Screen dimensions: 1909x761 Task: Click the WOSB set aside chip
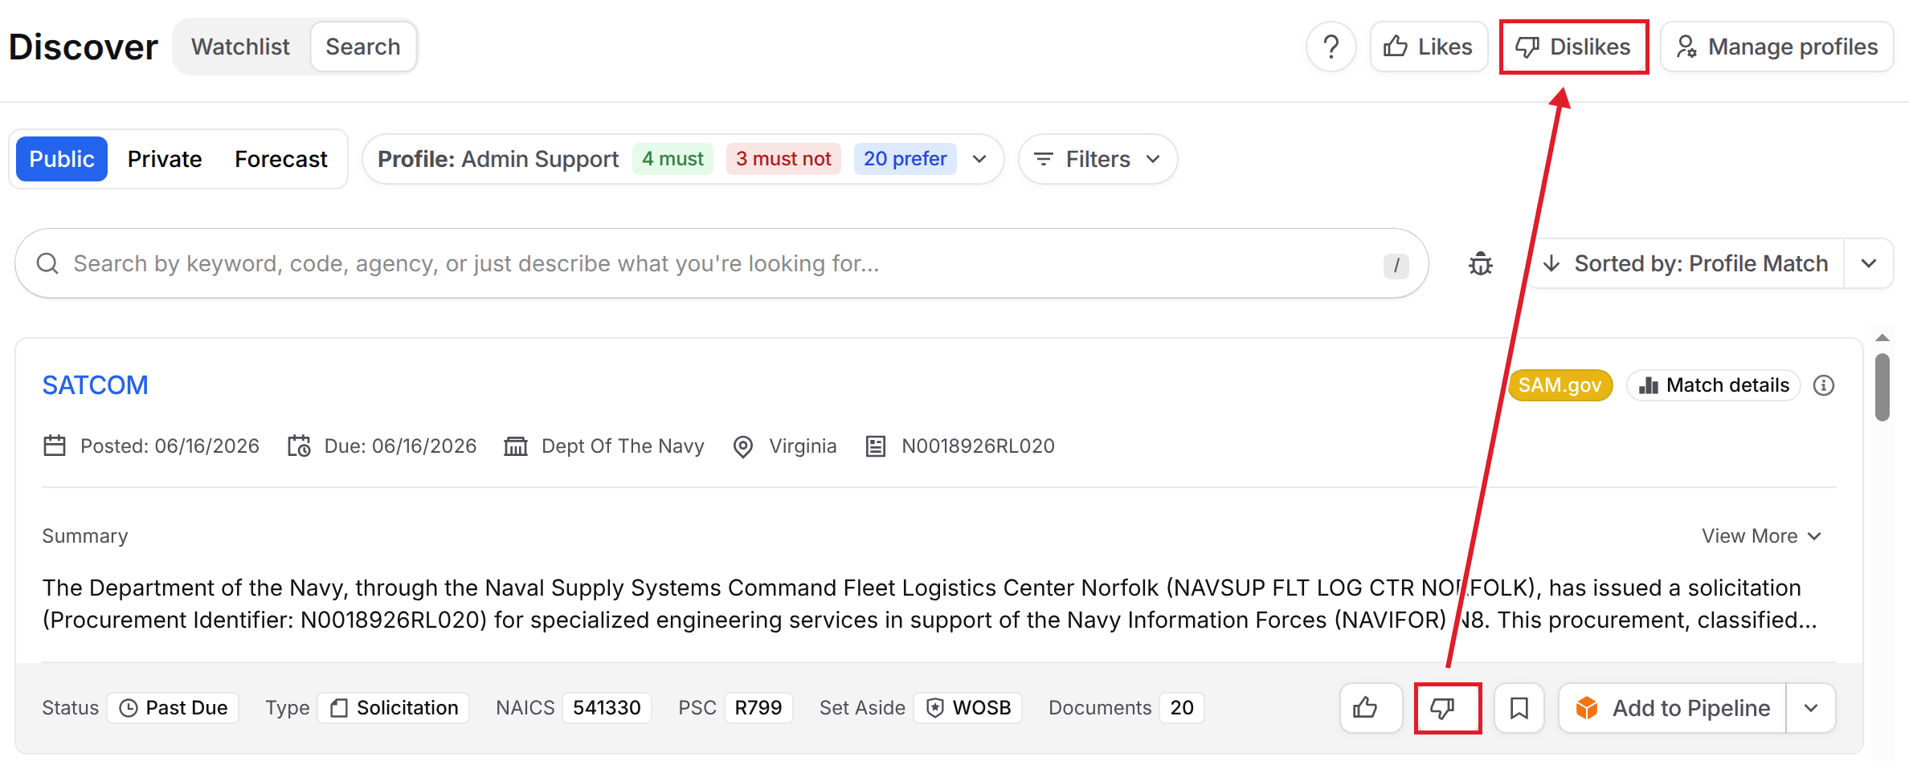click(x=968, y=708)
